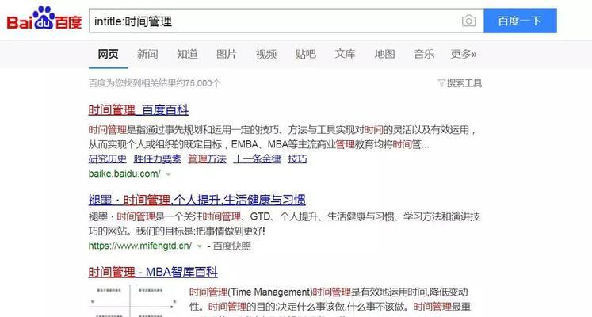Select the 网页 tab
Image resolution: width=592 pixels, height=317 pixels.
109,55
